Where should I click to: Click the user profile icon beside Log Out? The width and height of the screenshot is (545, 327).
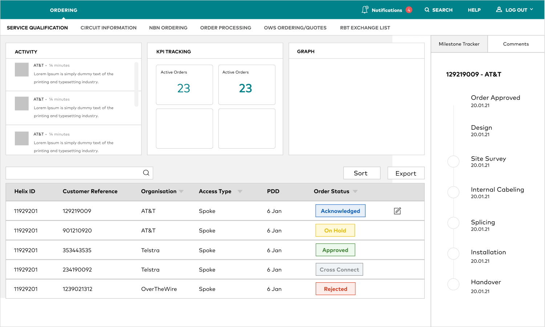tap(499, 9)
